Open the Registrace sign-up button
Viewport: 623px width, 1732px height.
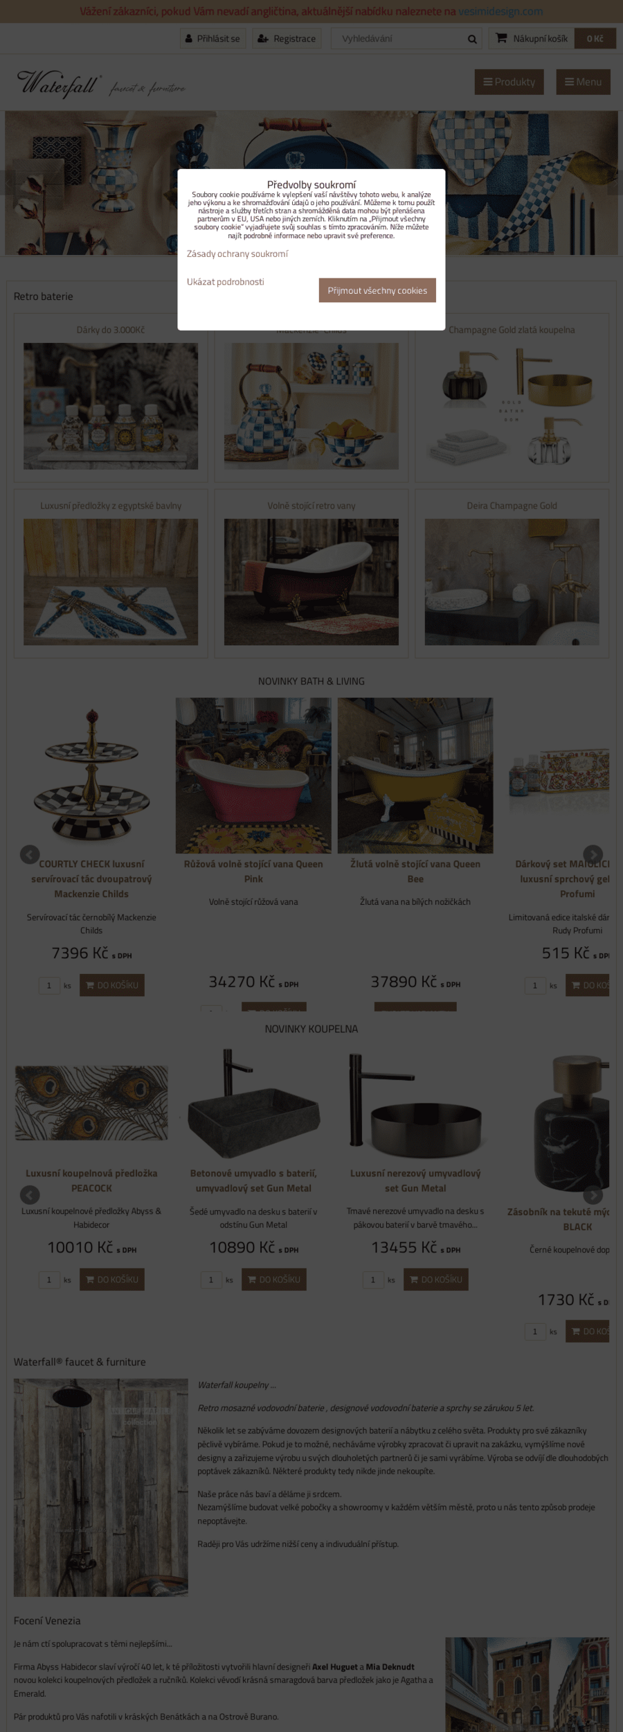[287, 39]
